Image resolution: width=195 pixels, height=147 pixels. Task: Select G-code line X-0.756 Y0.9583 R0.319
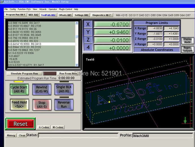pyautogui.click(x=42, y=38)
